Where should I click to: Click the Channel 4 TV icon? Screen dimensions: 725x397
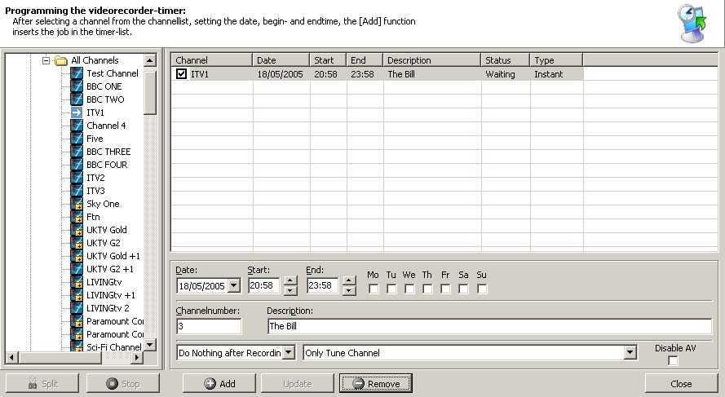[x=77, y=126]
